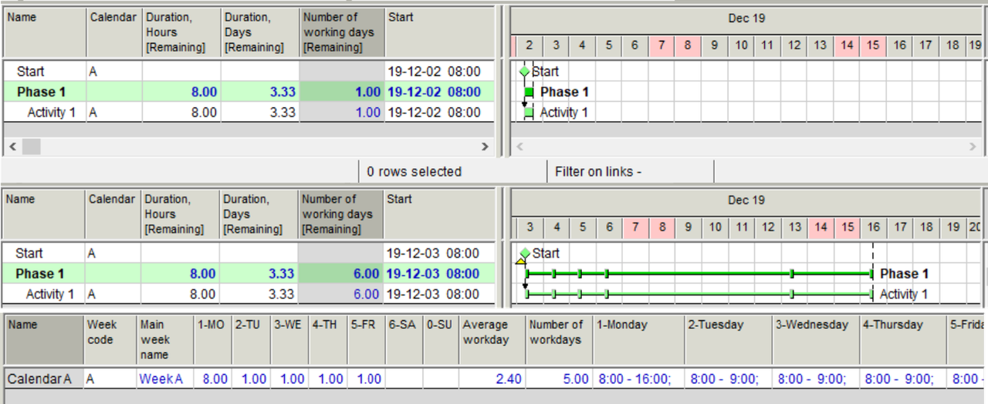This screenshot has height=404, width=988.
Task: Select the 'Number of working days' header above 6.00
Action: 341,214
